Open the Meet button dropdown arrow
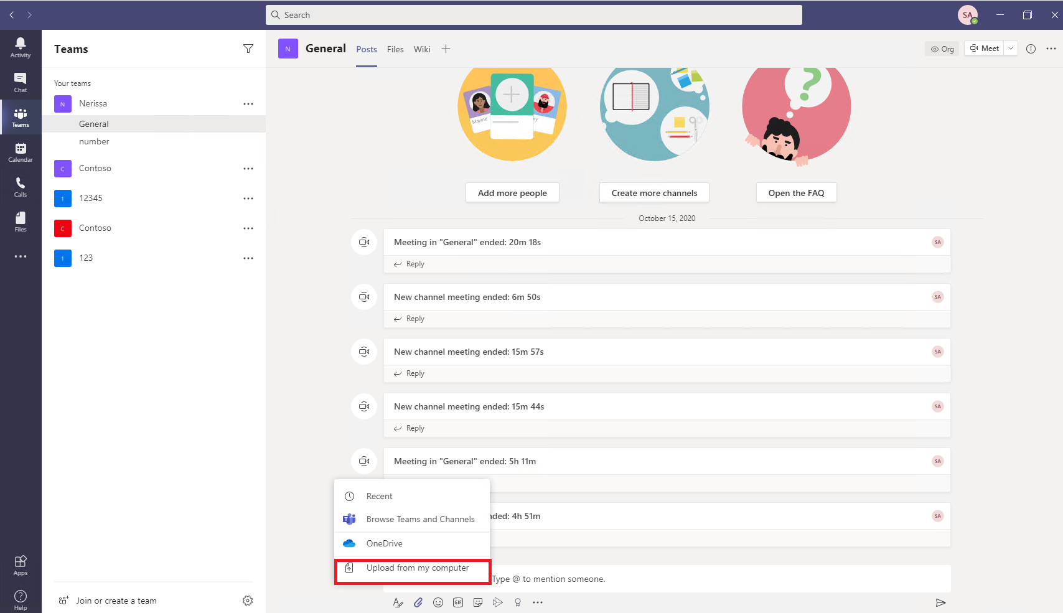1063x613 pixels. (x=1010, y=48)
